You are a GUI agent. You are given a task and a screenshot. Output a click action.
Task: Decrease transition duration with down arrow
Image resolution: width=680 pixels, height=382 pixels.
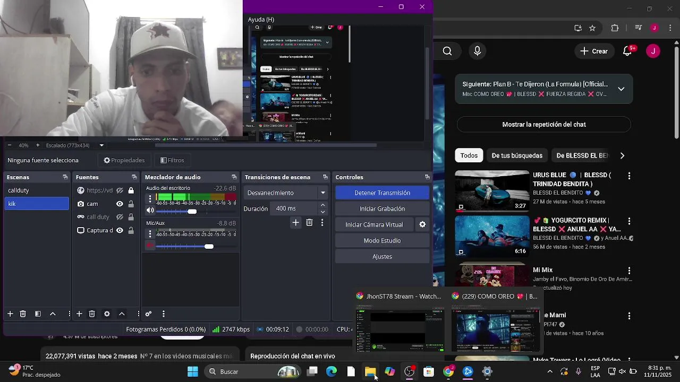point(322,212)
